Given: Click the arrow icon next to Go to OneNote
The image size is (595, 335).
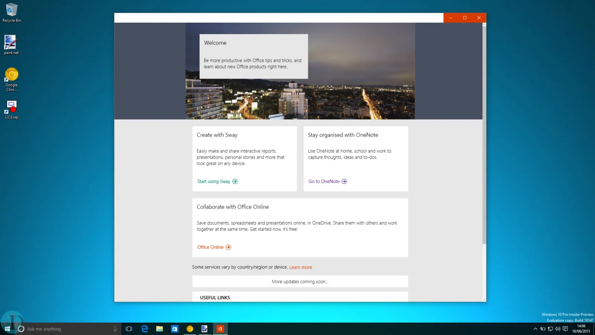Looking at the screenshot, I should (344, 182).
